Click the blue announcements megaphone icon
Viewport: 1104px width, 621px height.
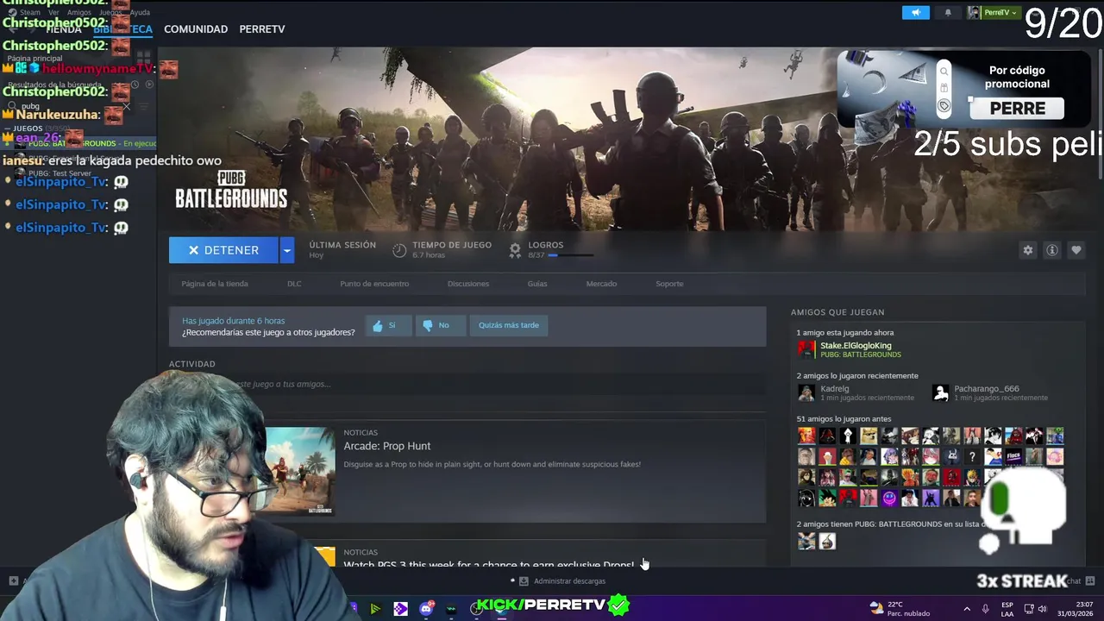click(916, 12)
